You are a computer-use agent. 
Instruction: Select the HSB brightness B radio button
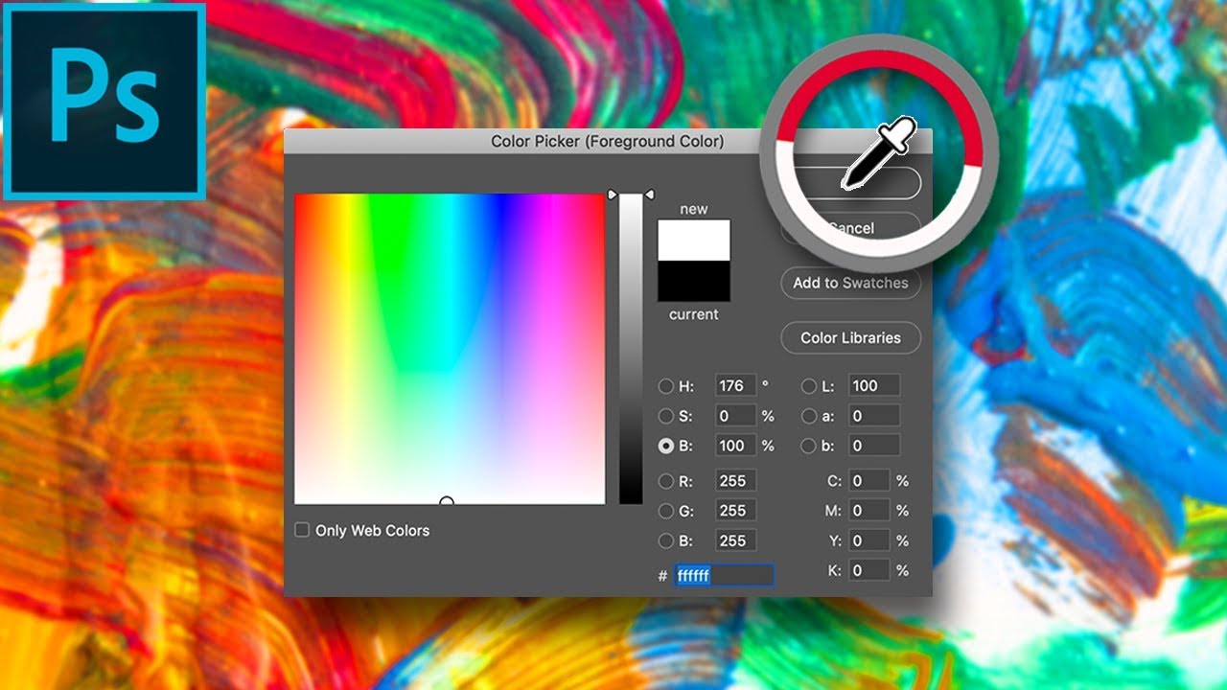coord(665,446)
